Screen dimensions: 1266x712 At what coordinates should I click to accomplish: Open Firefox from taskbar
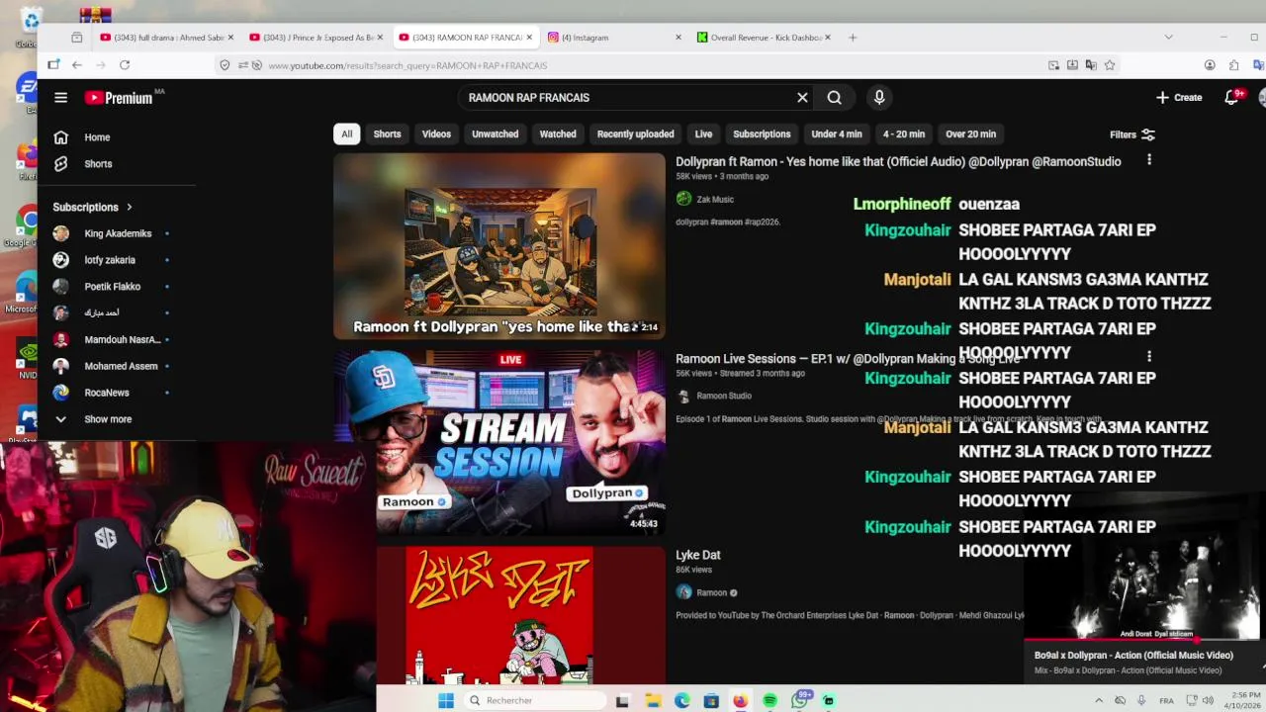point(740,700)
